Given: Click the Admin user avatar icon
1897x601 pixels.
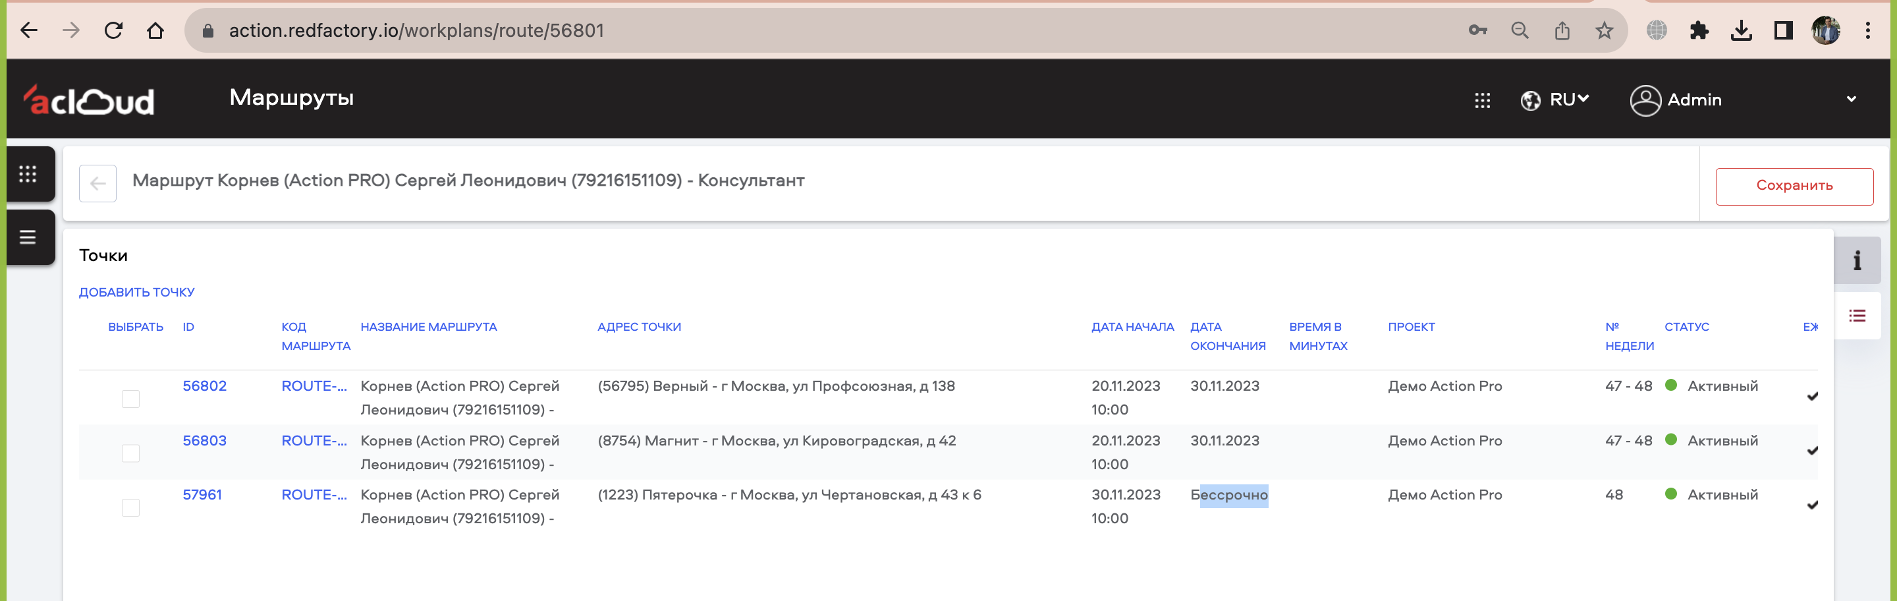Looking at the screenshot, I should pyautogui.click(x=1645, y=100).
